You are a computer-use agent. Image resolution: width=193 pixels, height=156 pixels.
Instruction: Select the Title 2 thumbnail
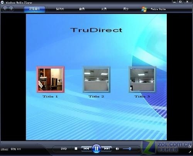[x=96, y=79]
